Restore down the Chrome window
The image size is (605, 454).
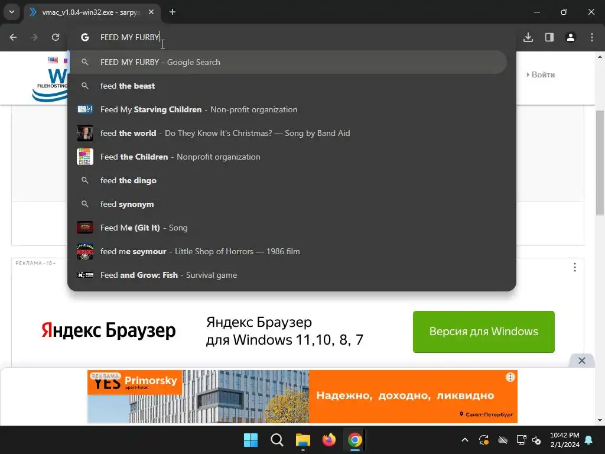tap(564, 12)
